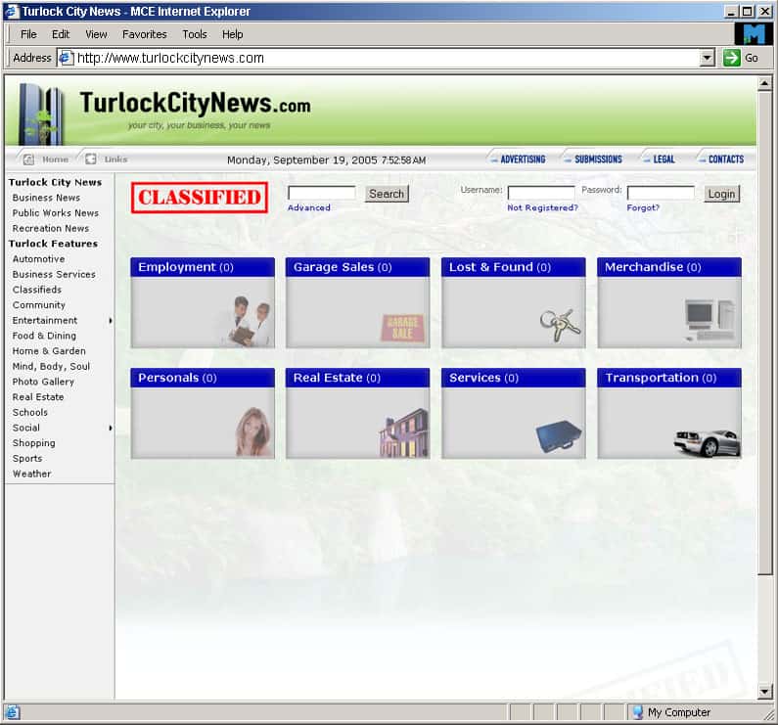Click the Lost & Found keys image
Viewport: 778px width, 725px height.
(560, 325)
